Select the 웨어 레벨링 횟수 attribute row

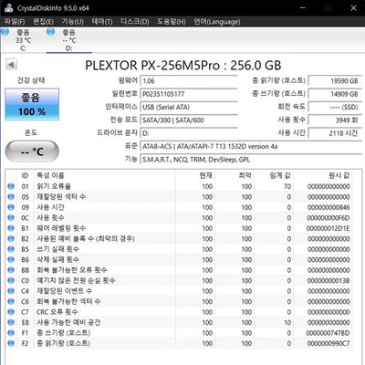click(x=180, y=228)
